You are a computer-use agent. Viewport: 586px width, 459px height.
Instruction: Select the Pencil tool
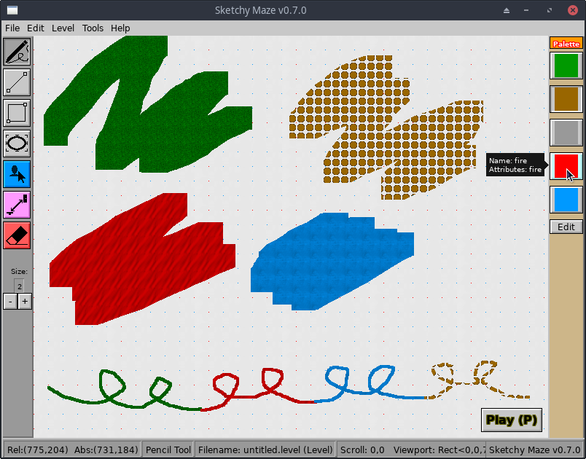click(x=17, y=52)
